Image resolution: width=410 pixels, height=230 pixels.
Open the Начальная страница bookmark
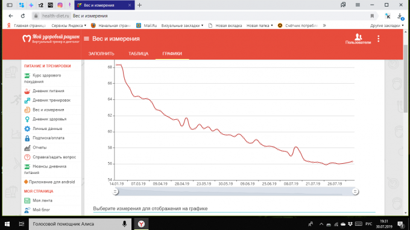tap(111, 25)
